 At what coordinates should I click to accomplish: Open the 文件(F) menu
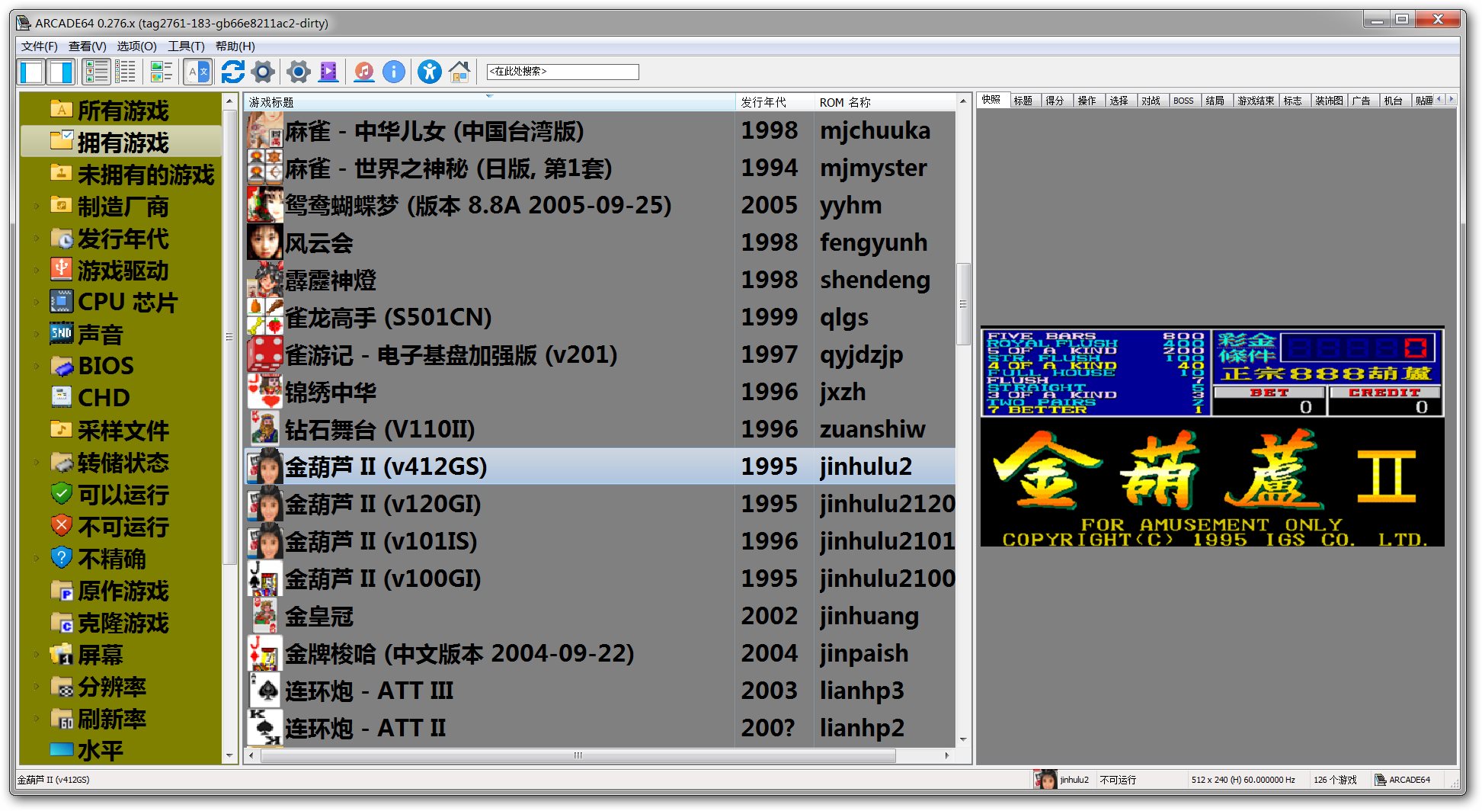tap(40, 46)
